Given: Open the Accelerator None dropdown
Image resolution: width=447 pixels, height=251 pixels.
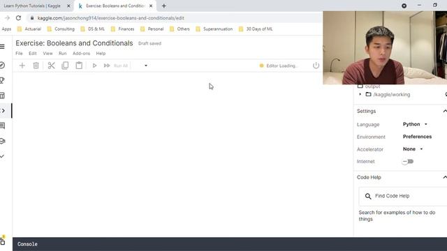Looking at the screenshot, I should (413, 149).
